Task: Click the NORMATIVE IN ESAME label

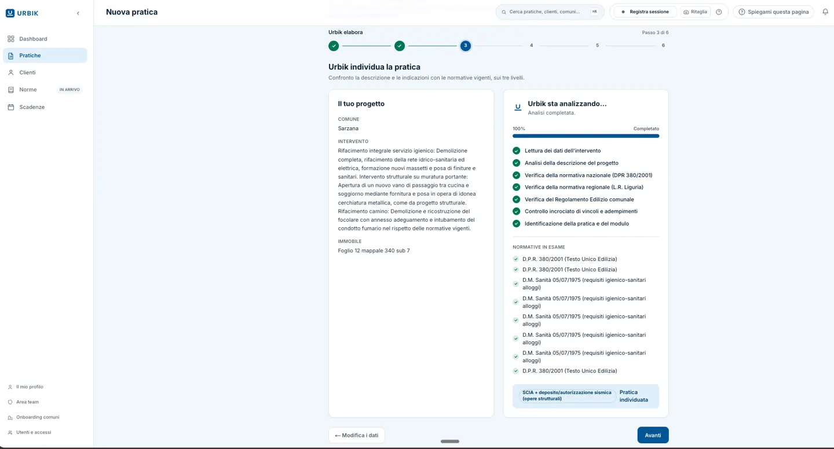Action: click(539, 247)
